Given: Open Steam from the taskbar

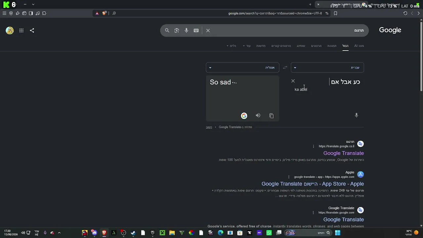Looking at the screenshot, I should point(133,233).
